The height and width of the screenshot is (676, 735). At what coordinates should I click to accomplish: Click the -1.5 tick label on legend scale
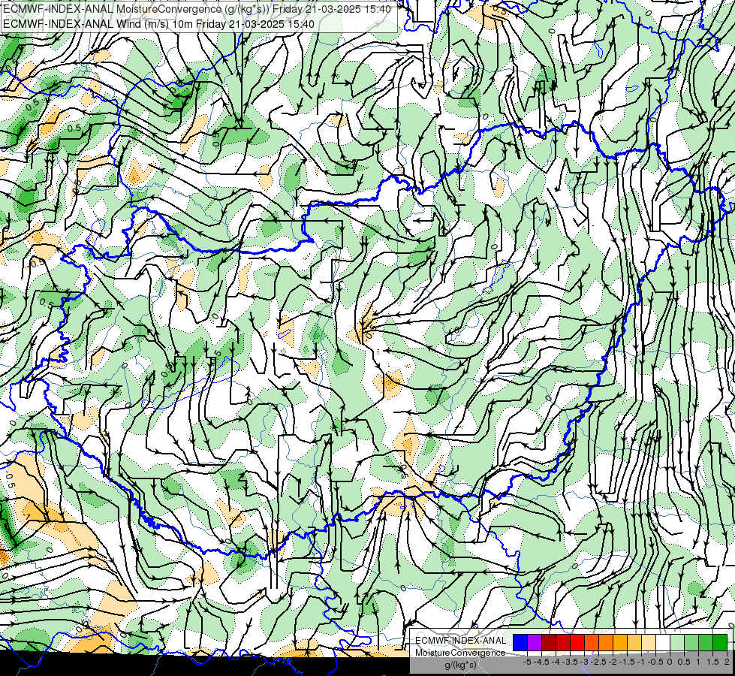[627, 662]
